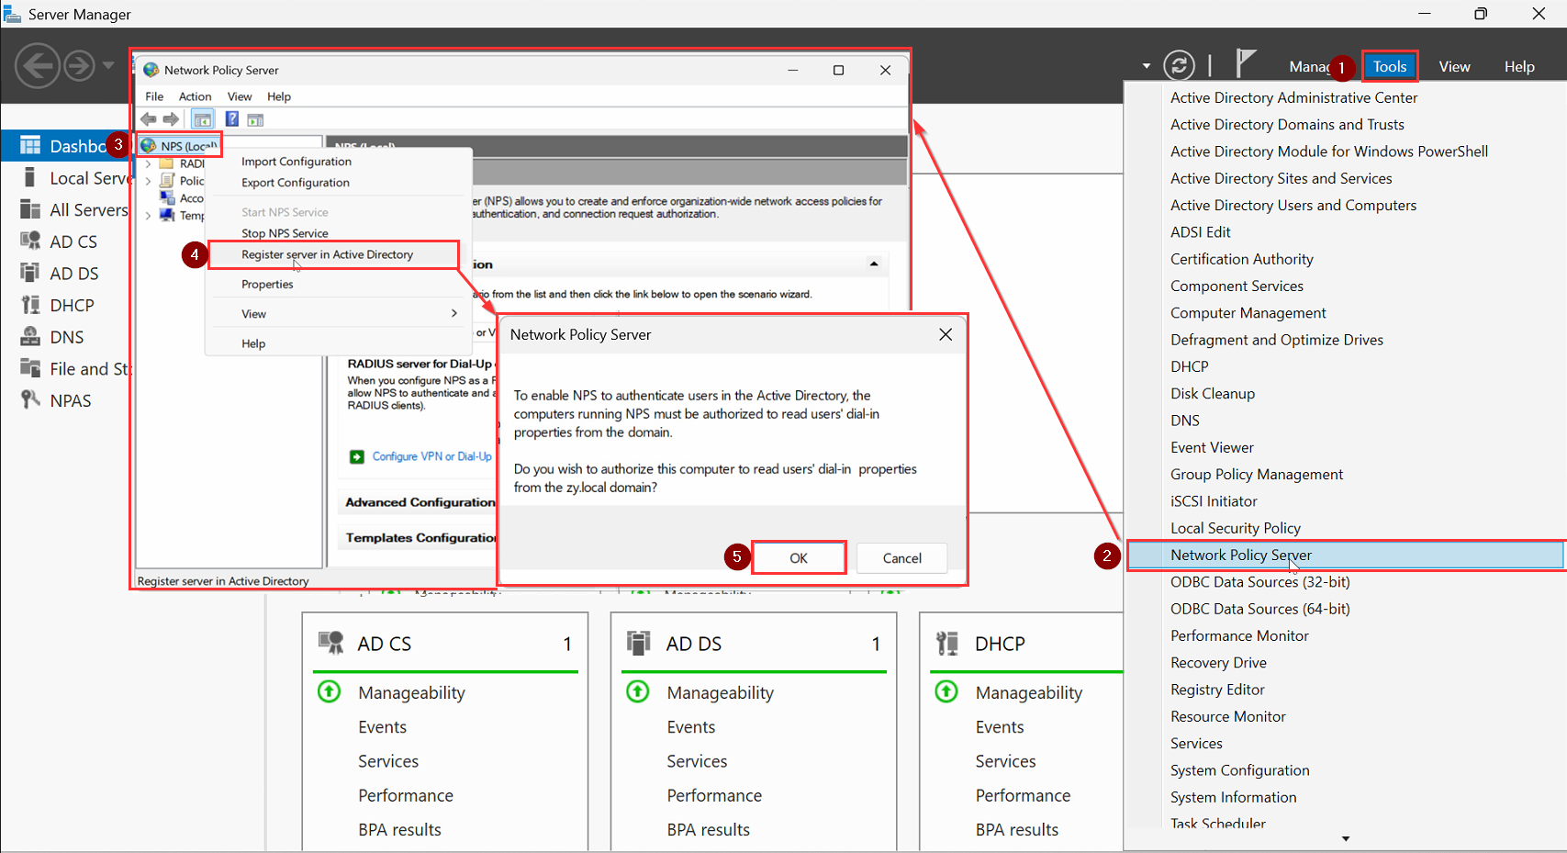Open Group Policy Management from Tools menu
Screen dimensions: 1567x853
[1256, 475]
